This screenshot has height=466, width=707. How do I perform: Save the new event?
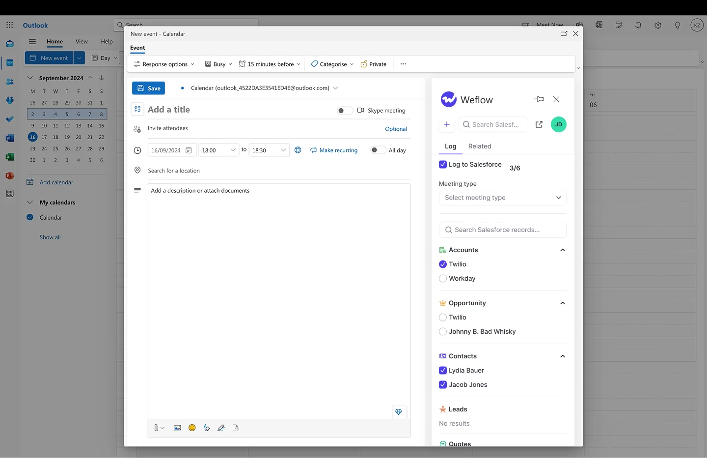click(x=148, y=88)
